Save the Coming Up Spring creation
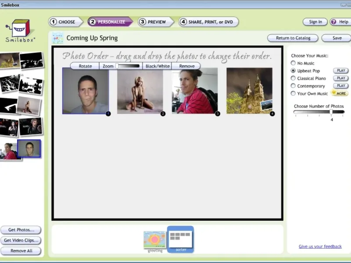This screenshot has width=351, height=263. [x=337, y=38]
